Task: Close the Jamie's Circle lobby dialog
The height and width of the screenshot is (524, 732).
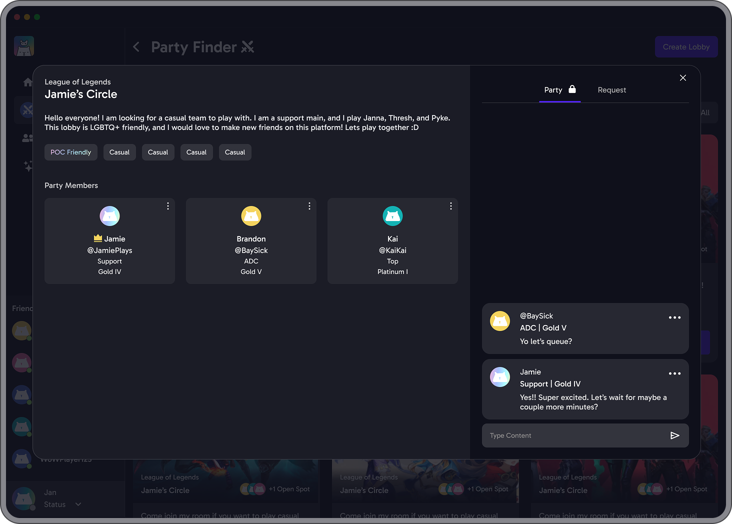Action: [x=683, y=78]
